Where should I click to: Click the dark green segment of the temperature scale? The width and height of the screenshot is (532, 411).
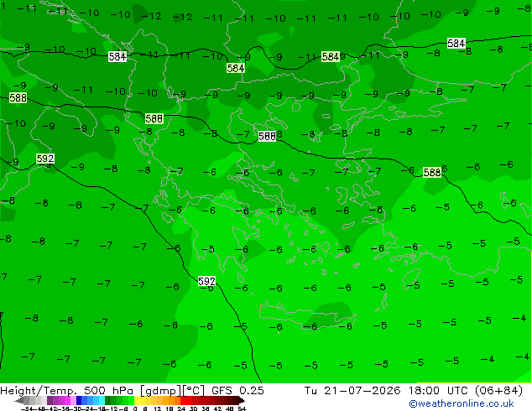(107, 400)
